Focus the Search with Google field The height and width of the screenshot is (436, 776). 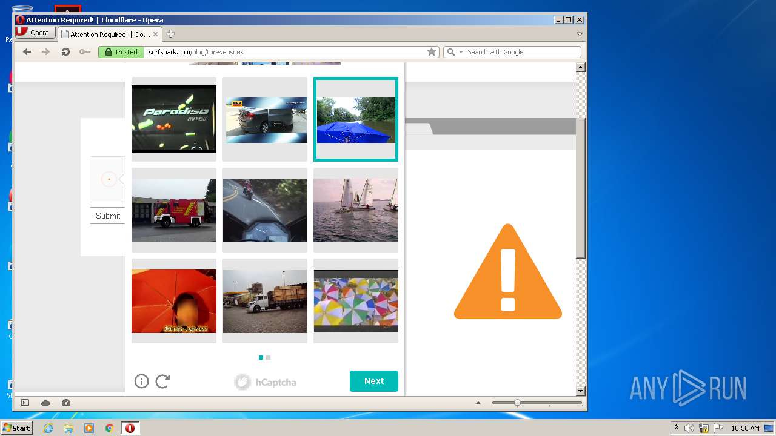pyautogui.click(x=523, y=52)
